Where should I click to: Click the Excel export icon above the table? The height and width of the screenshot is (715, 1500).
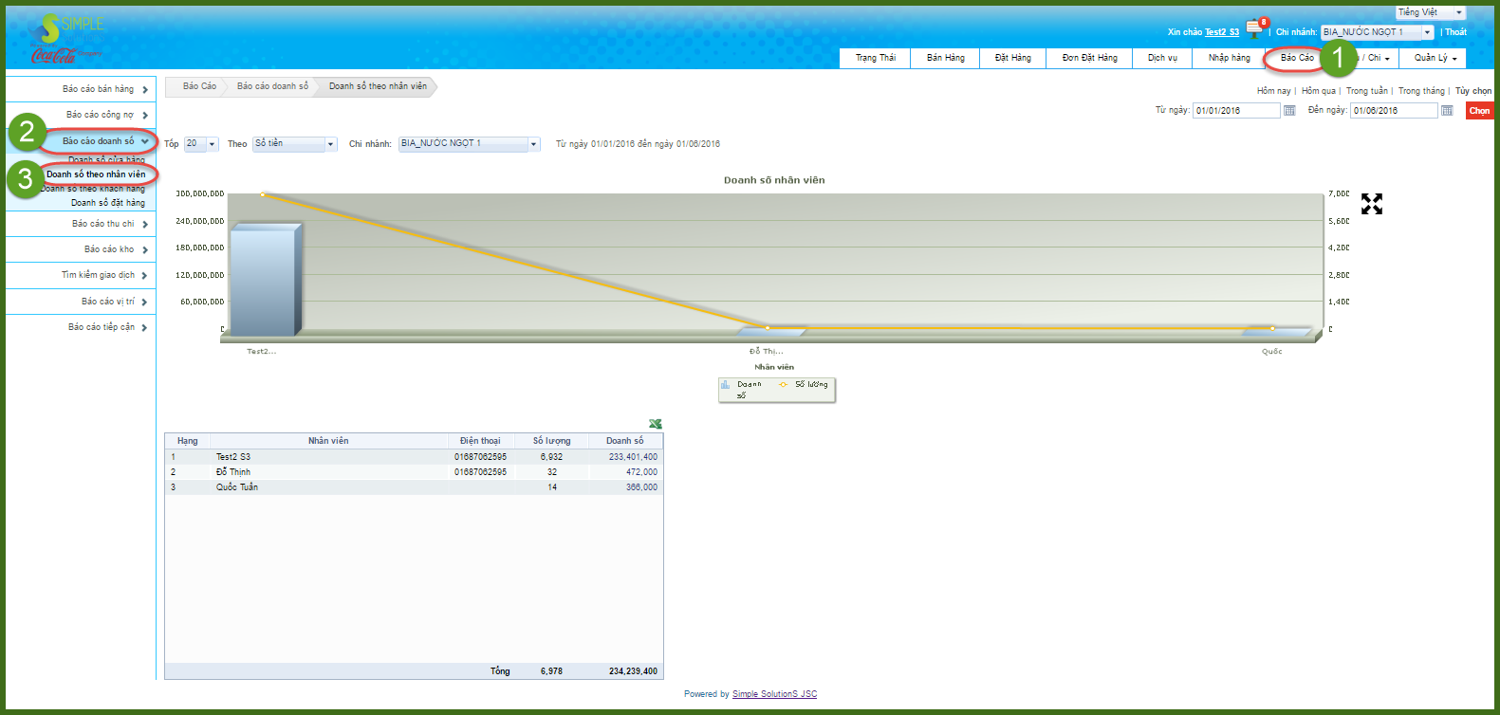coord(655,424)
